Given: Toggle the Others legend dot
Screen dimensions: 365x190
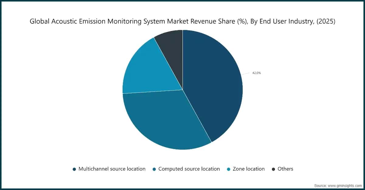Looking at the screenshot, I should pos(273,169).
